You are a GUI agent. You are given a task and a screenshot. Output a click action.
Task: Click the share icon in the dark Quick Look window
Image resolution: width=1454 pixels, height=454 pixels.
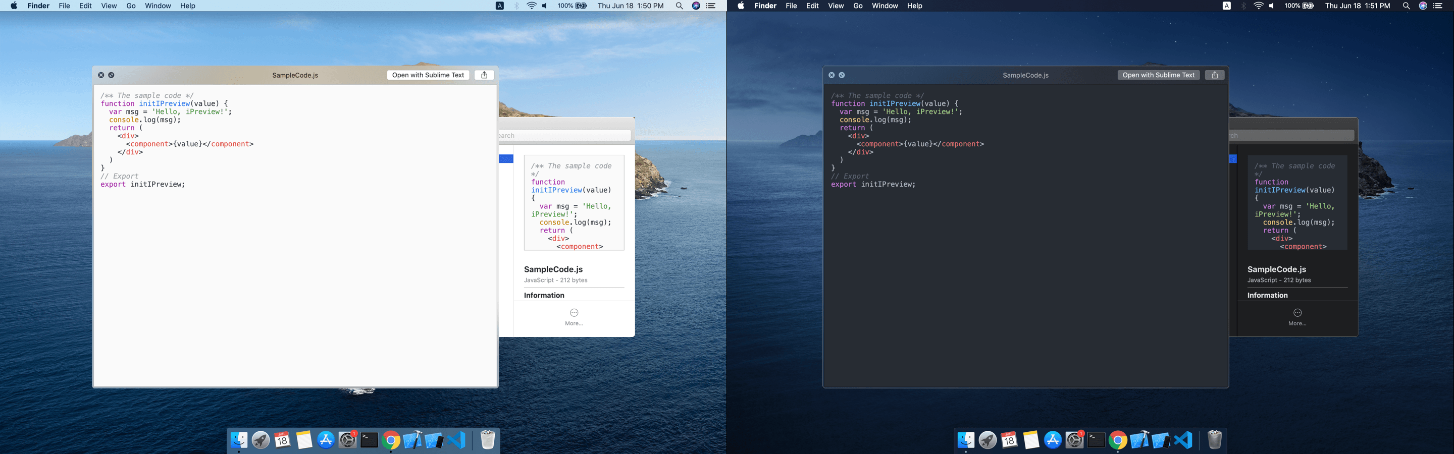[1214, 75]
